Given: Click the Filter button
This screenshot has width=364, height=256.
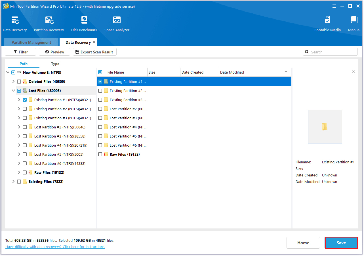Looking at the screenshot, I should click(x=20, y=52).
